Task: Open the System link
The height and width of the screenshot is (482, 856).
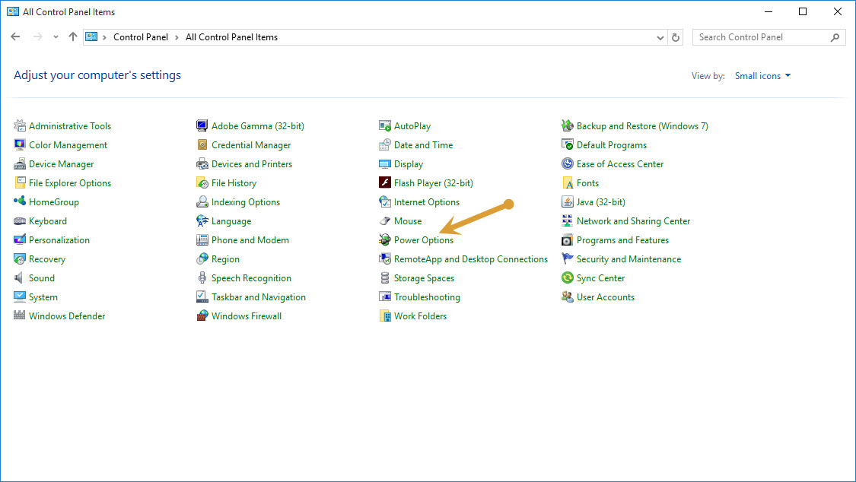Action: click(43, 297)
